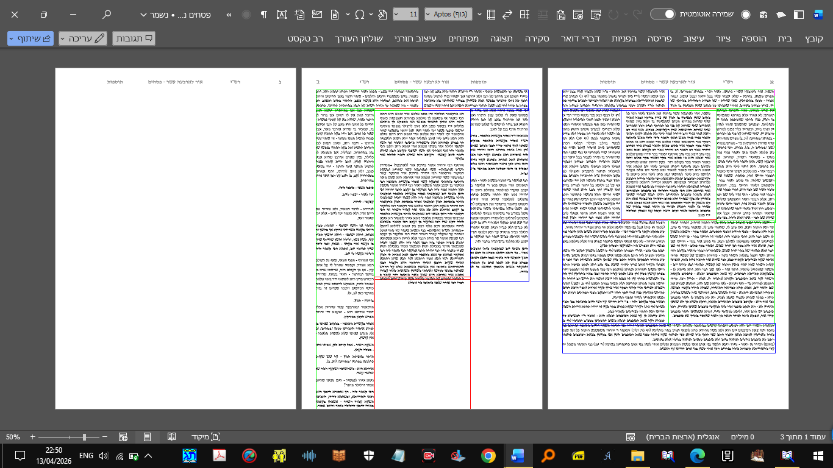Expand the chevron next to Omega symbol
The width and height of the screenshot is (833, 468).
coord(371,13)
